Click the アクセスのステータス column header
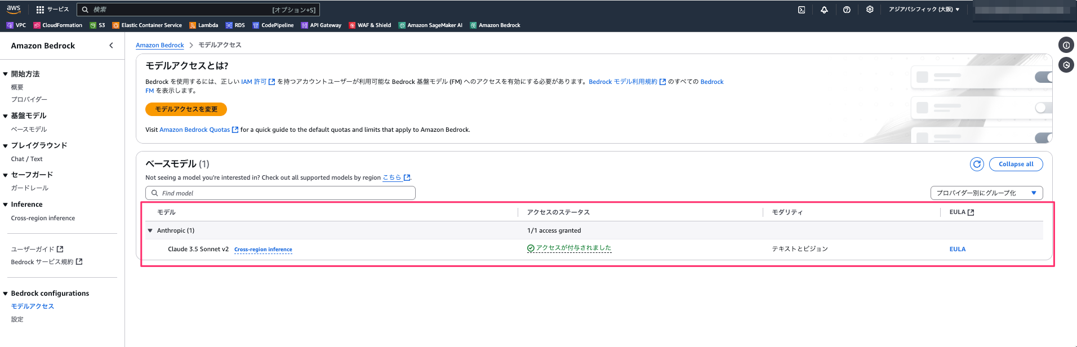 (x=558, y=212)
